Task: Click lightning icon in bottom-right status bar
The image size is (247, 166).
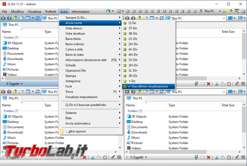Action: [x=196, y=157]
